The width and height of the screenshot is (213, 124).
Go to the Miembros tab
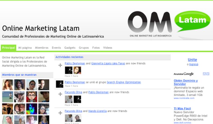(42, 48)
